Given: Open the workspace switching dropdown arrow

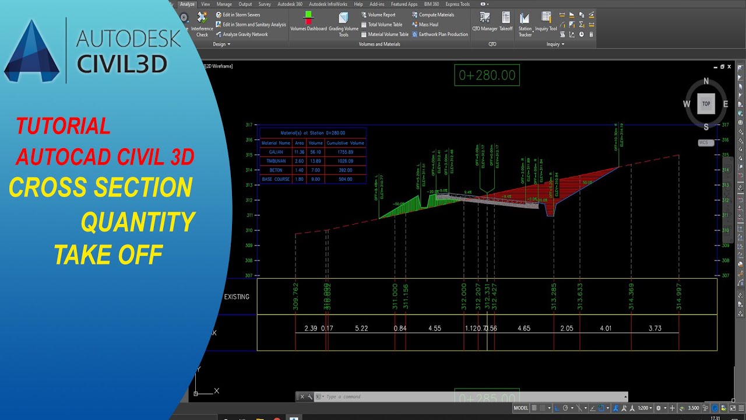Looking at the screenshot, I should coord(665,408).
